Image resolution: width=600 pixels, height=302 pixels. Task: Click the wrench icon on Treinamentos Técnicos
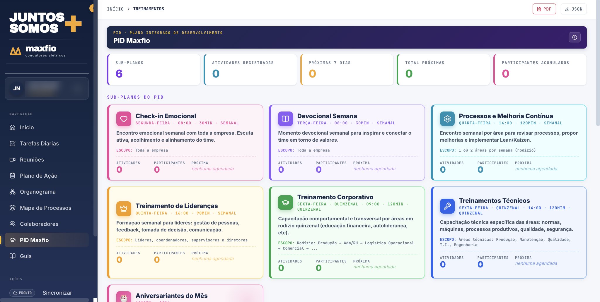tap(447, 206)
